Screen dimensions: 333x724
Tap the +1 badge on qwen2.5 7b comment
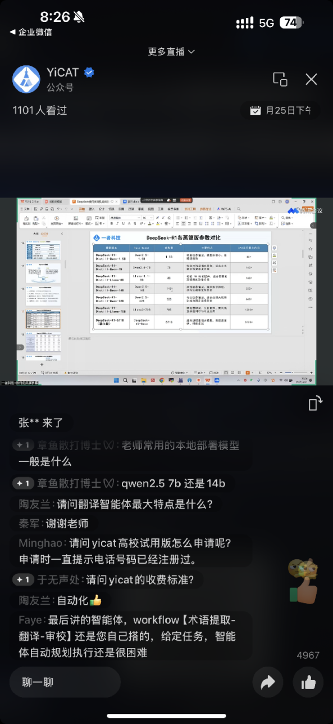(24, 483)
